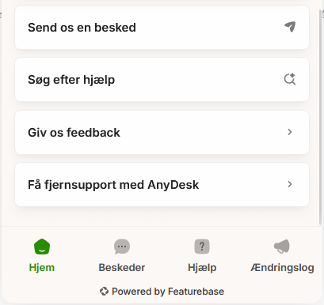Click the Hjælp question mark icon
The image size is (324, 305).
pyautogui.click(x=202, y=247)
